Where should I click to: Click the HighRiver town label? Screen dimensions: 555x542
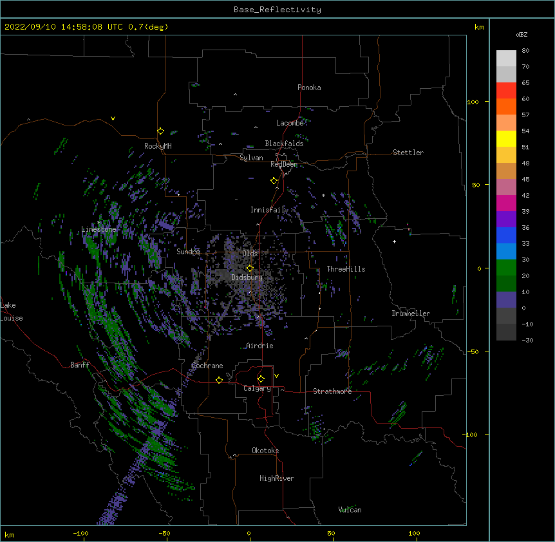coord(277,478)
